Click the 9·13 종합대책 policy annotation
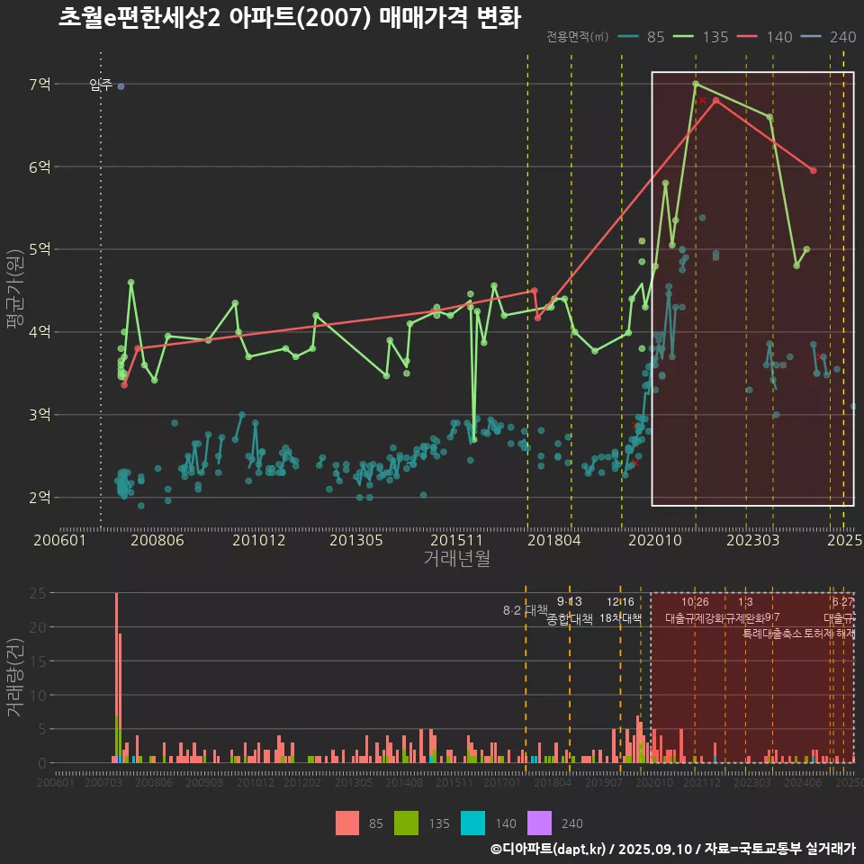The width and height of the screenshot is (864, 864). coord(569,610)
